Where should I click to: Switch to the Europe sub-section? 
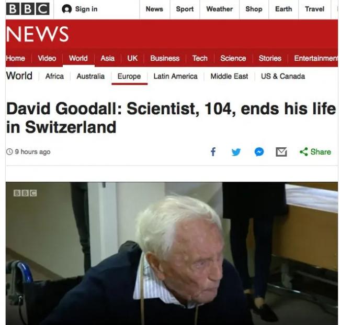tap(129, 76)
